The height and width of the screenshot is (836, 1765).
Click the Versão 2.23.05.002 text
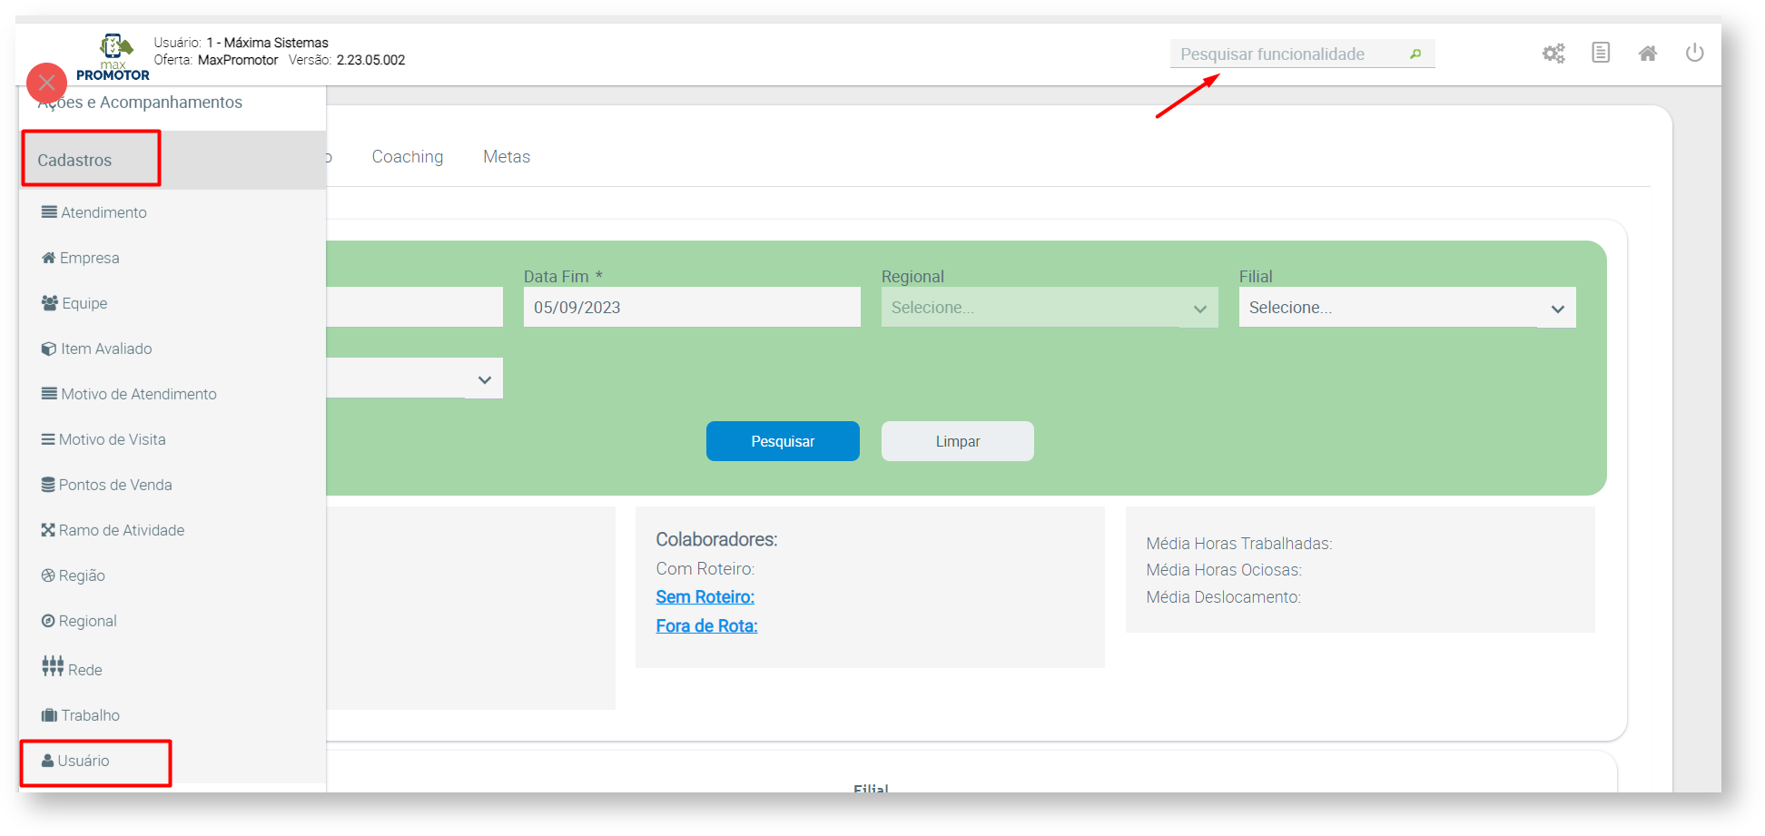coord(347,60)
